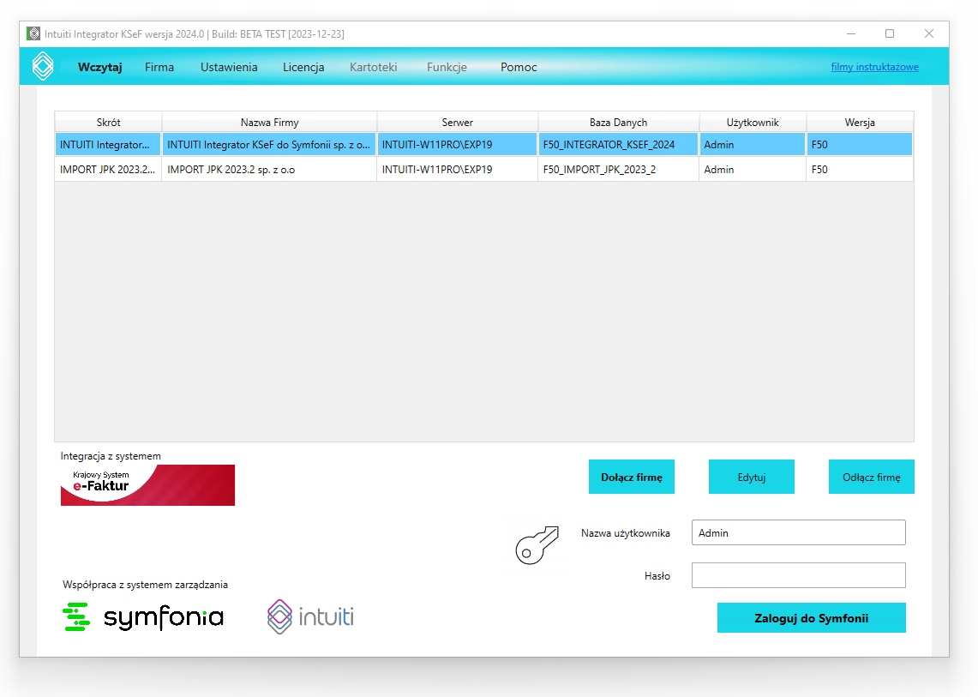978x697 pixels.
Task: Open the Wczytaj menu
Action: click(x=99, y=67)
